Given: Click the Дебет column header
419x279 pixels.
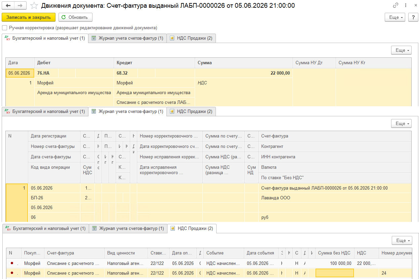Looking at the screenshot, I should point(74,63).
